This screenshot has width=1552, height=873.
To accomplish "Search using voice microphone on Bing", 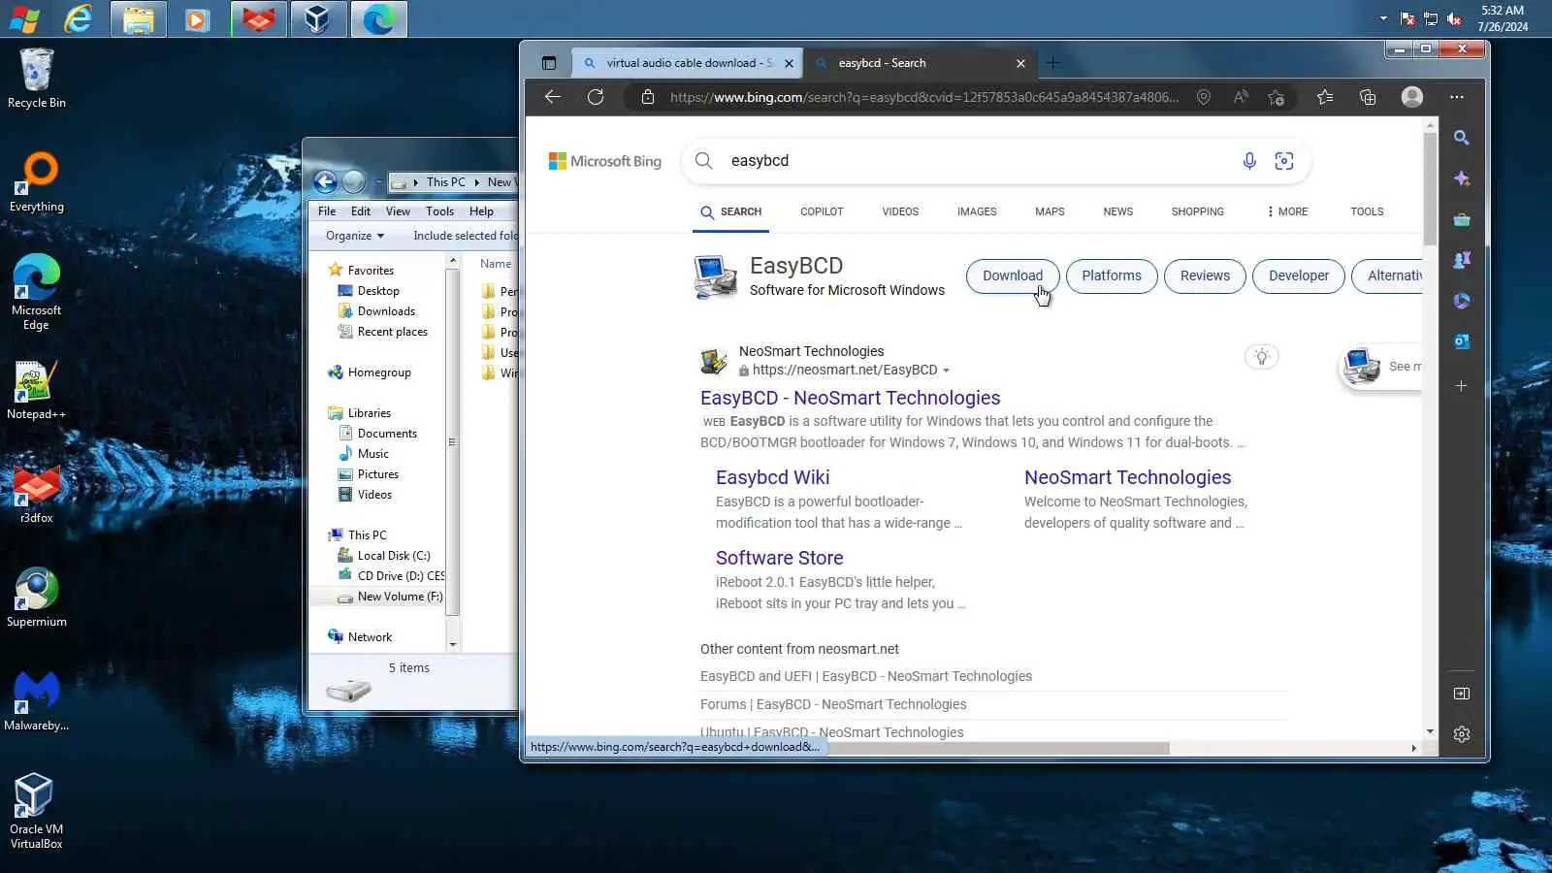I will click(1249, 161).
